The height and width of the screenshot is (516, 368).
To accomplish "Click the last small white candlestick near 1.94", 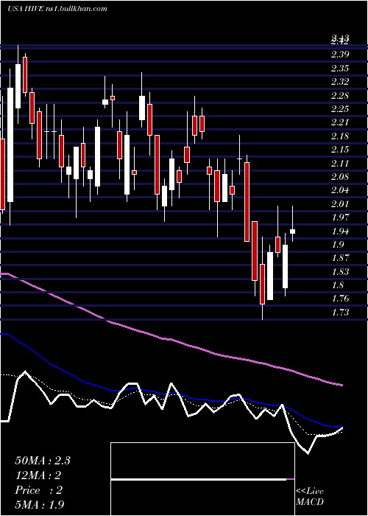I will click(x=292, y=231).
